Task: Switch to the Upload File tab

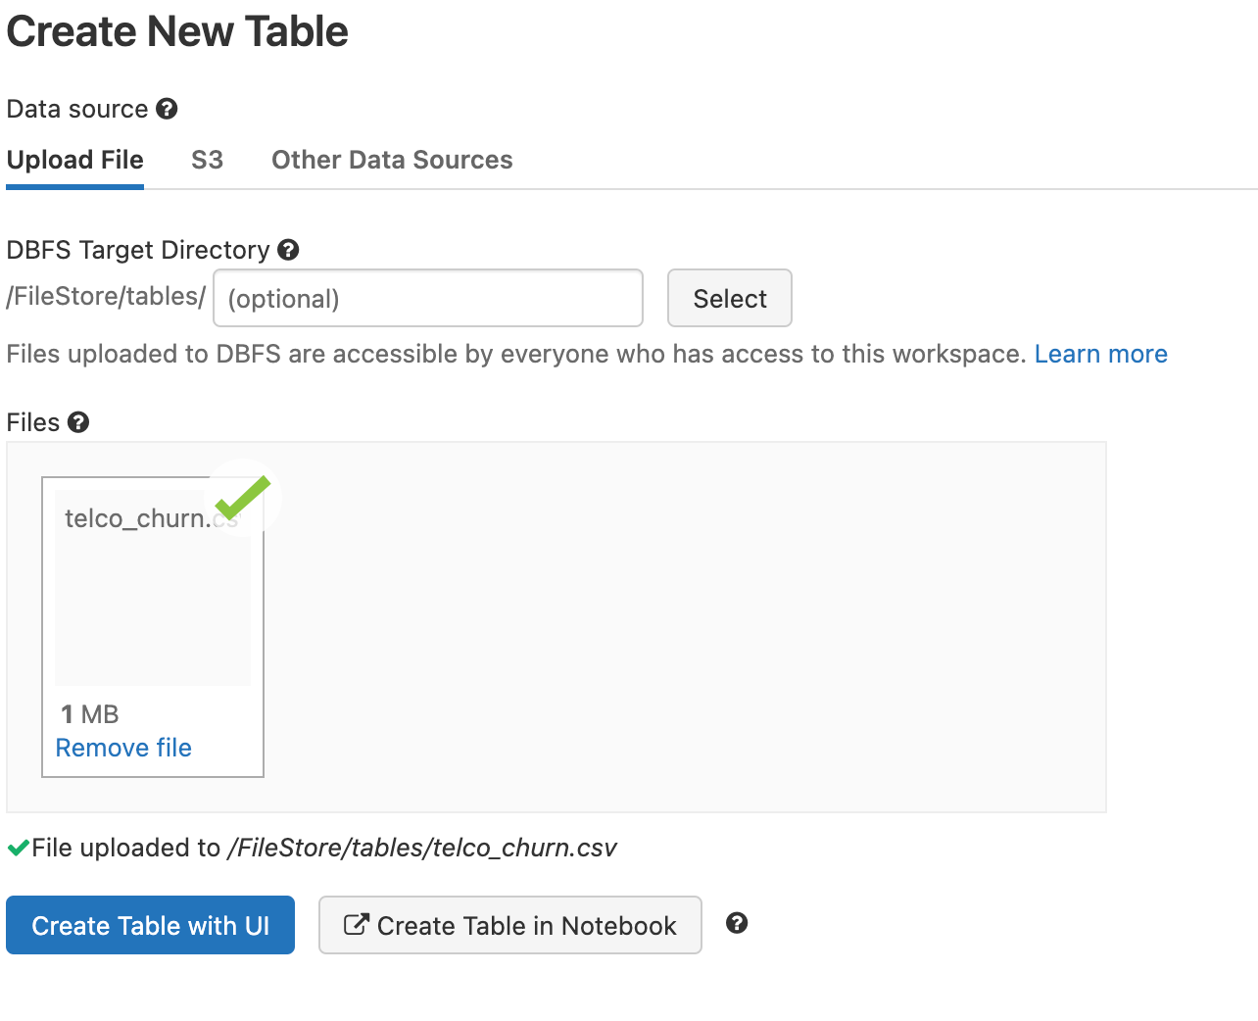Action: click(75, 160)
